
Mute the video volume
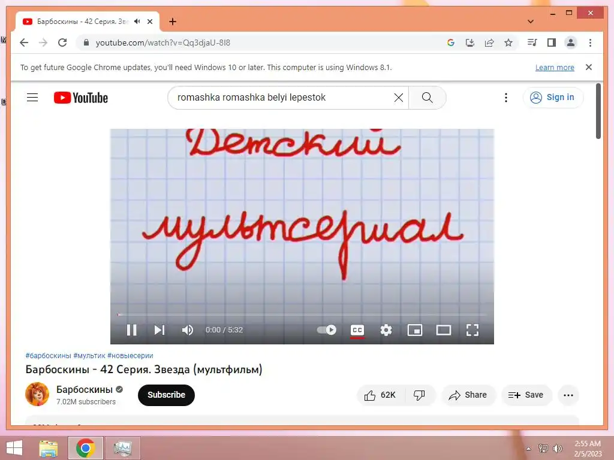click(x=188, y=330)
